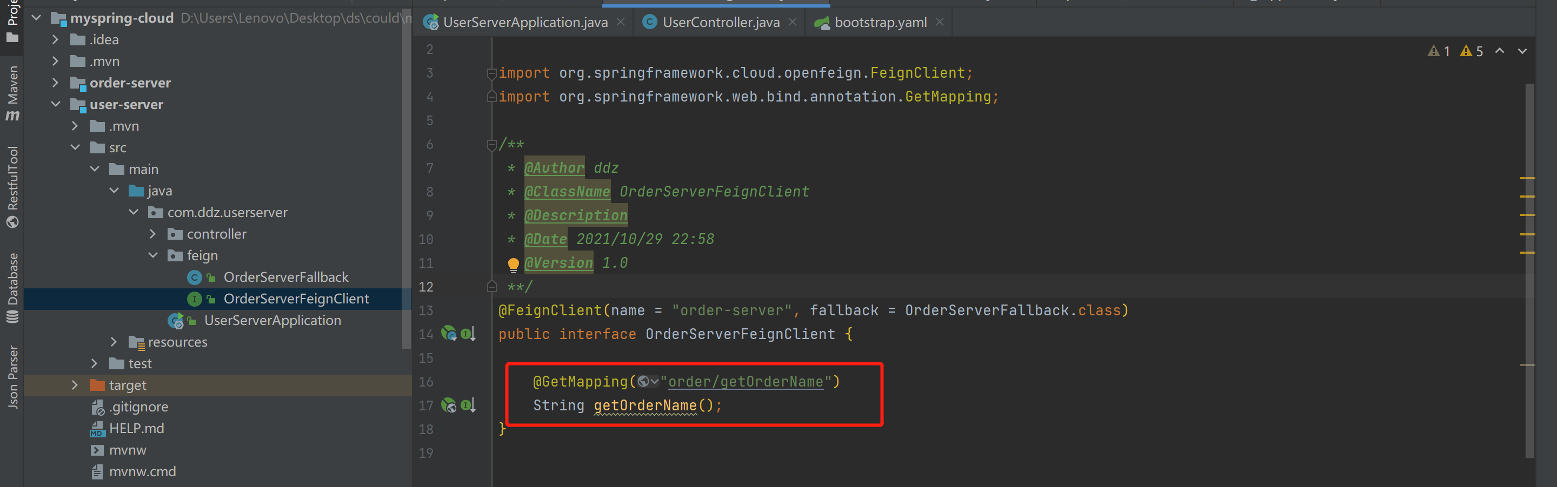
Task: Open the Json Parser side panel
Action: point(12,377)
